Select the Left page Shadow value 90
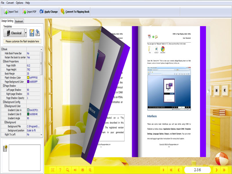Viewport: 232px width, 174px height. tap(33, 90)
